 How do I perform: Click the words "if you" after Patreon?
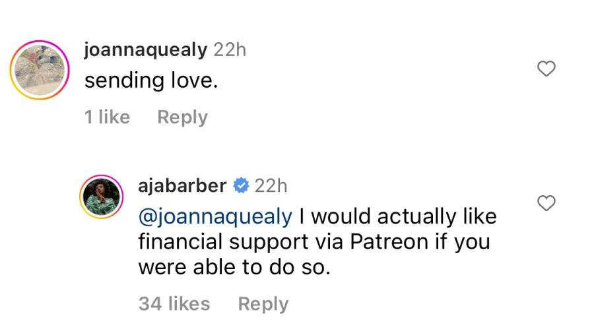(x=463, y=242)
